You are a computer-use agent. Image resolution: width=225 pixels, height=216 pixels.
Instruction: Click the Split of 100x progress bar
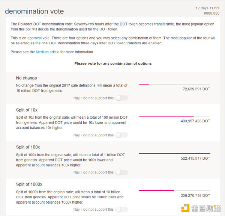click(x=174, y=153)
